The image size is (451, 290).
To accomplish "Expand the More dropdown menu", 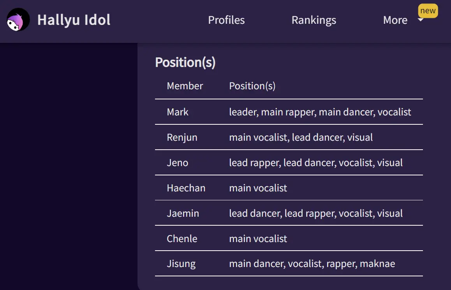I will click(x=395, y=20).
